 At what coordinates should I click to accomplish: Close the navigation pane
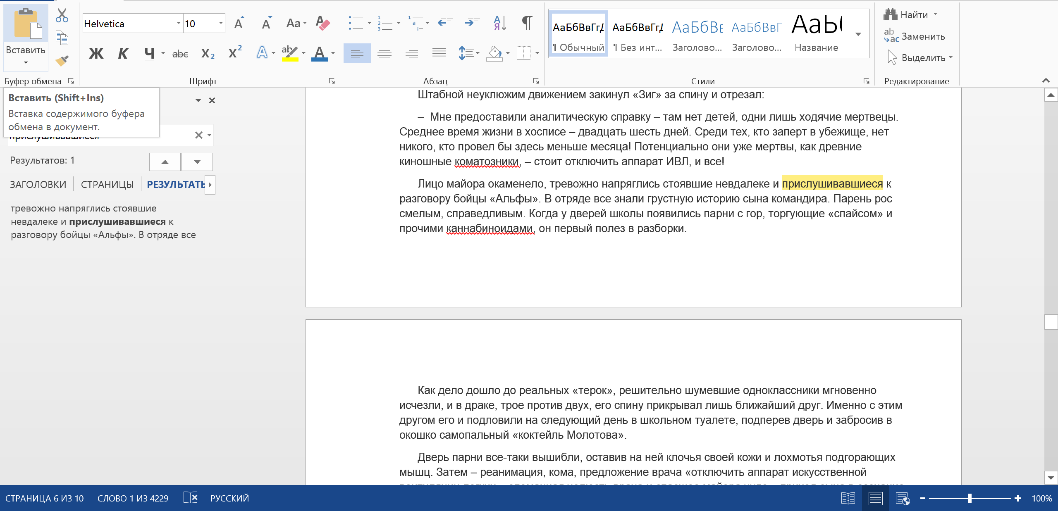[212, 100]
